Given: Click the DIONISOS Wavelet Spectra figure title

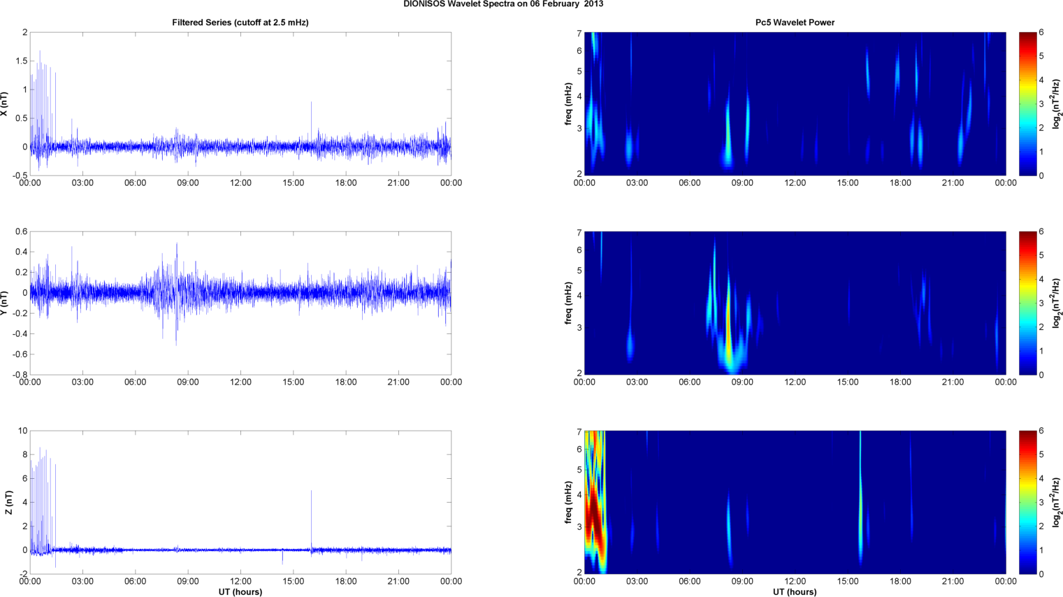Looking at the screenshot, I should (503, 4).
